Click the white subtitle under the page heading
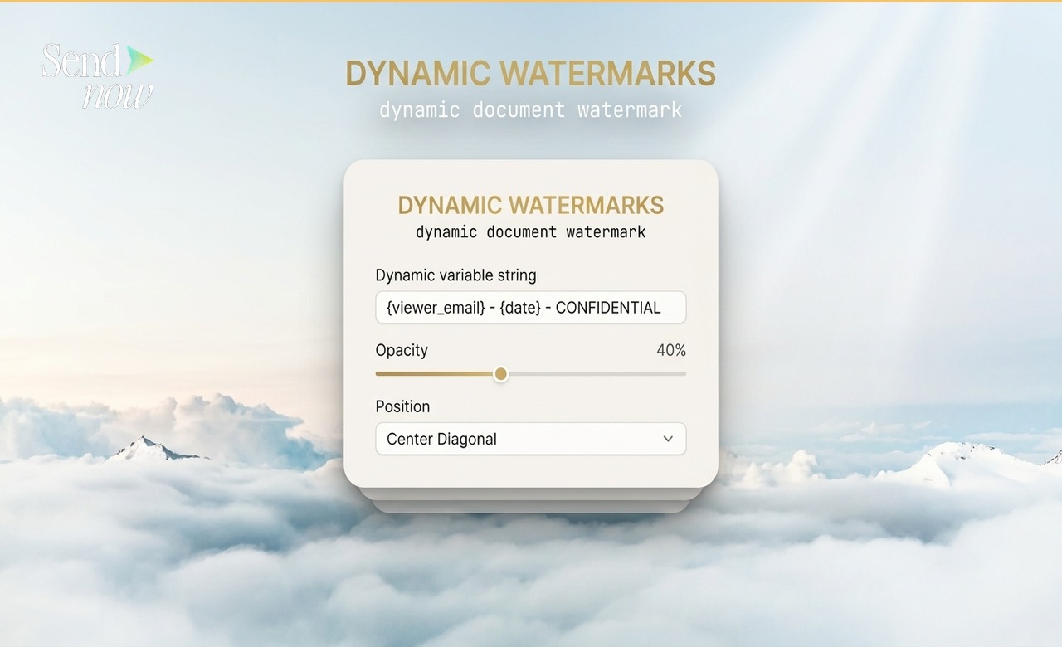The height and width of the screenshot is (647, 1062). (x=530, y=109)
